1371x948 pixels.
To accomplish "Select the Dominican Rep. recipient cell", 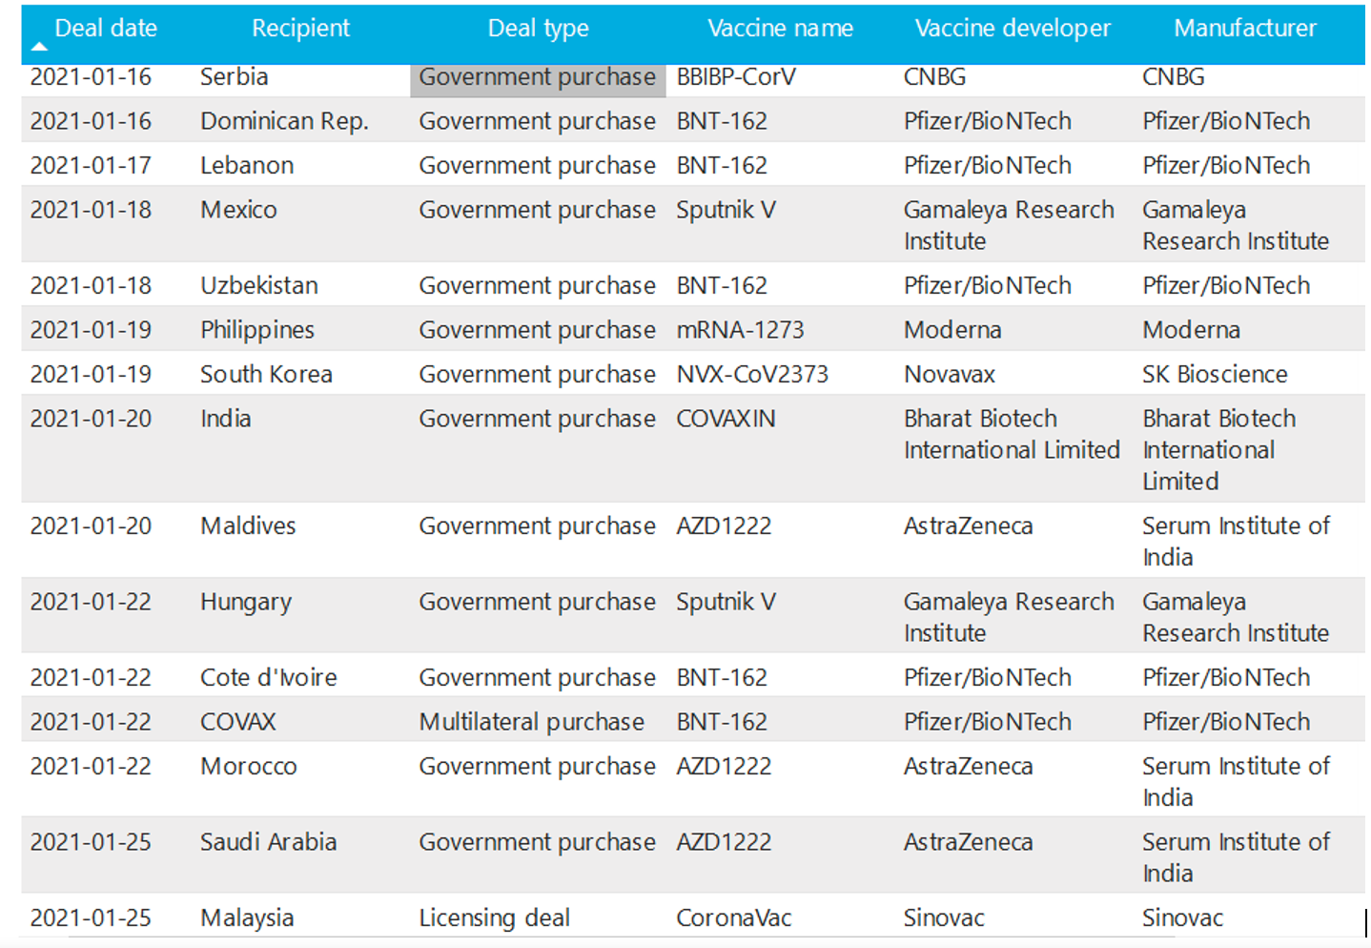I will [284, 121].
